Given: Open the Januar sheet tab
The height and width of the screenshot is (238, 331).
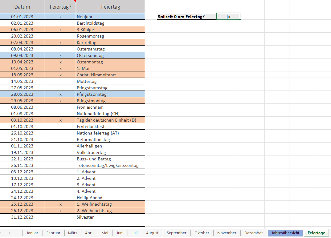Looking at the screenshot, I should (x=32, y=233).
